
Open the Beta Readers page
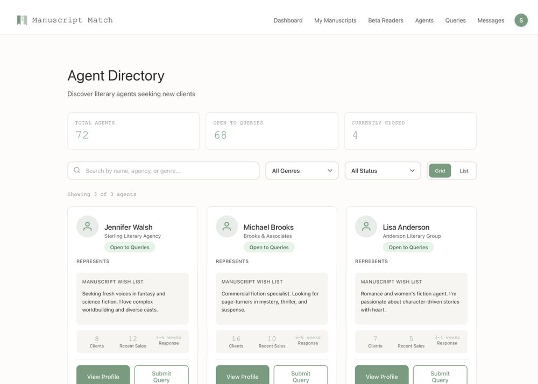coord(385,20)
